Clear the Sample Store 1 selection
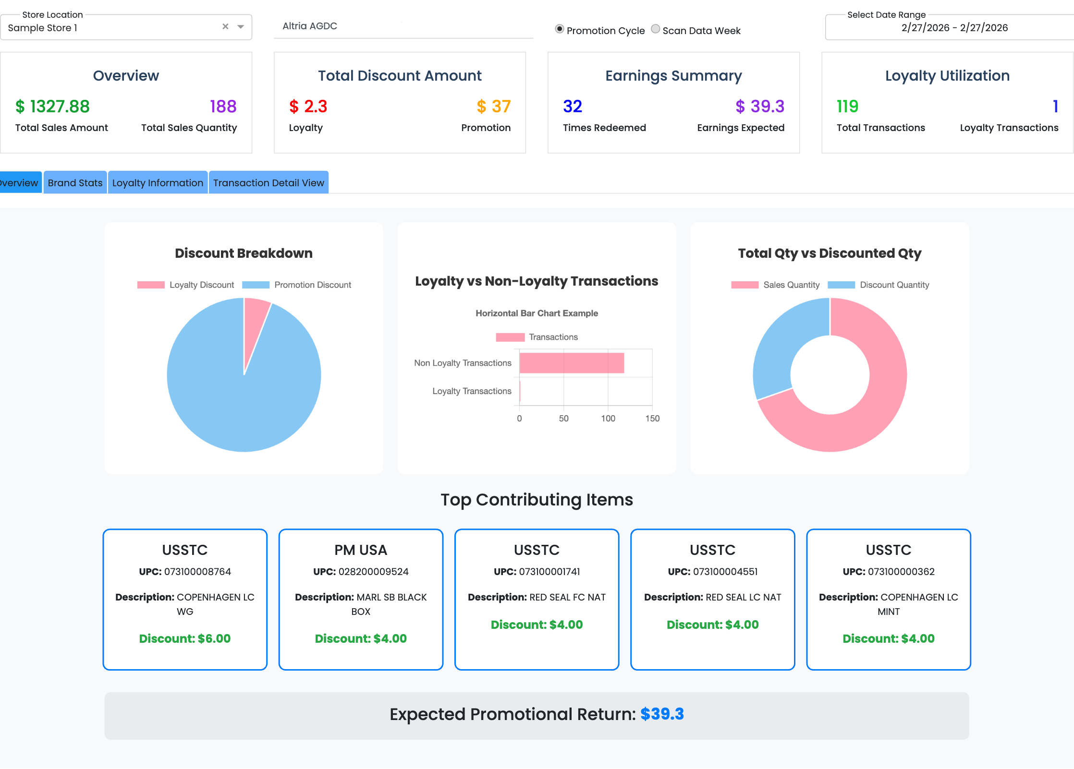Screen dimensions: 1074x769 click(x=225, y=27)
